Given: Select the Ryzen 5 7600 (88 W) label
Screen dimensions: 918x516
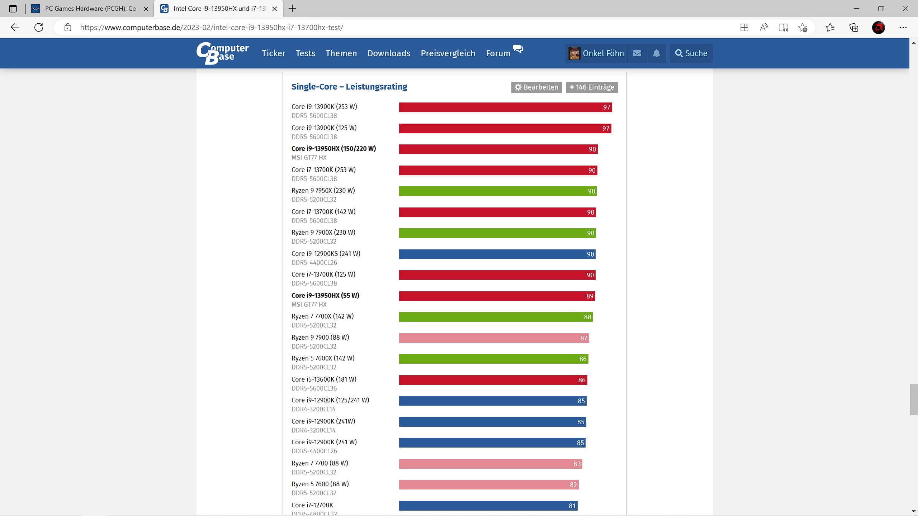Looking at the screenshot, I should [320, 484].
